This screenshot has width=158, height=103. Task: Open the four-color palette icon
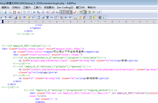click(x=100, y=17)
